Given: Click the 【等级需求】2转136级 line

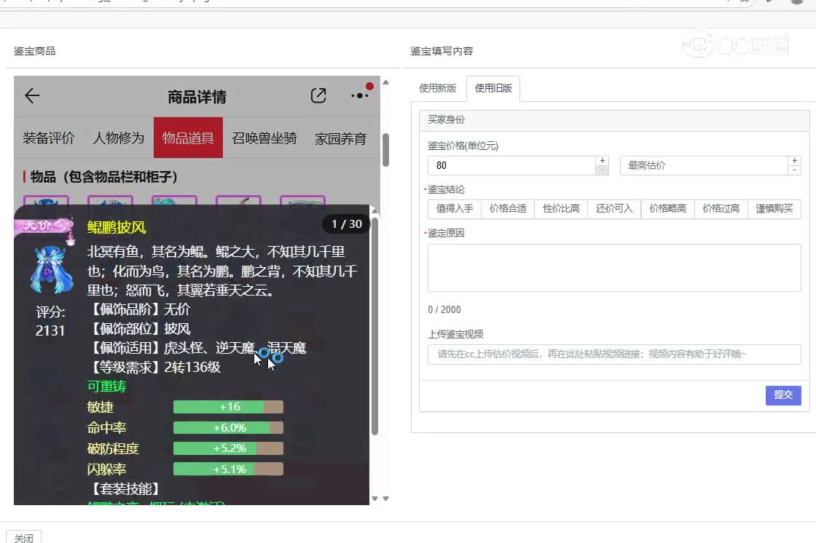Looking at the screenshot, I should (154, 367).
